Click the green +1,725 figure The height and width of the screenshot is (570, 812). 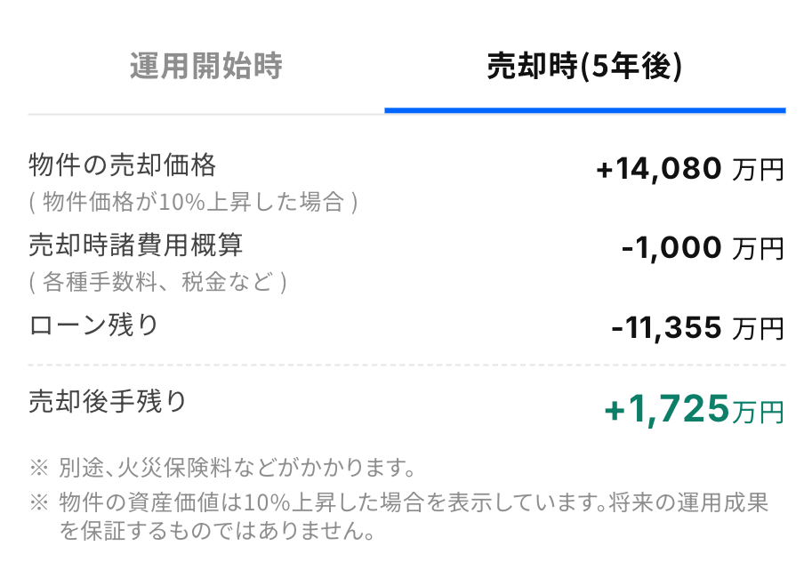(x=666, y=409)
